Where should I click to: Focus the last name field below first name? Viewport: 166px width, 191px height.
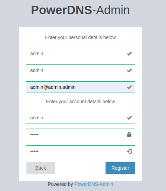[x=81, y=70]
